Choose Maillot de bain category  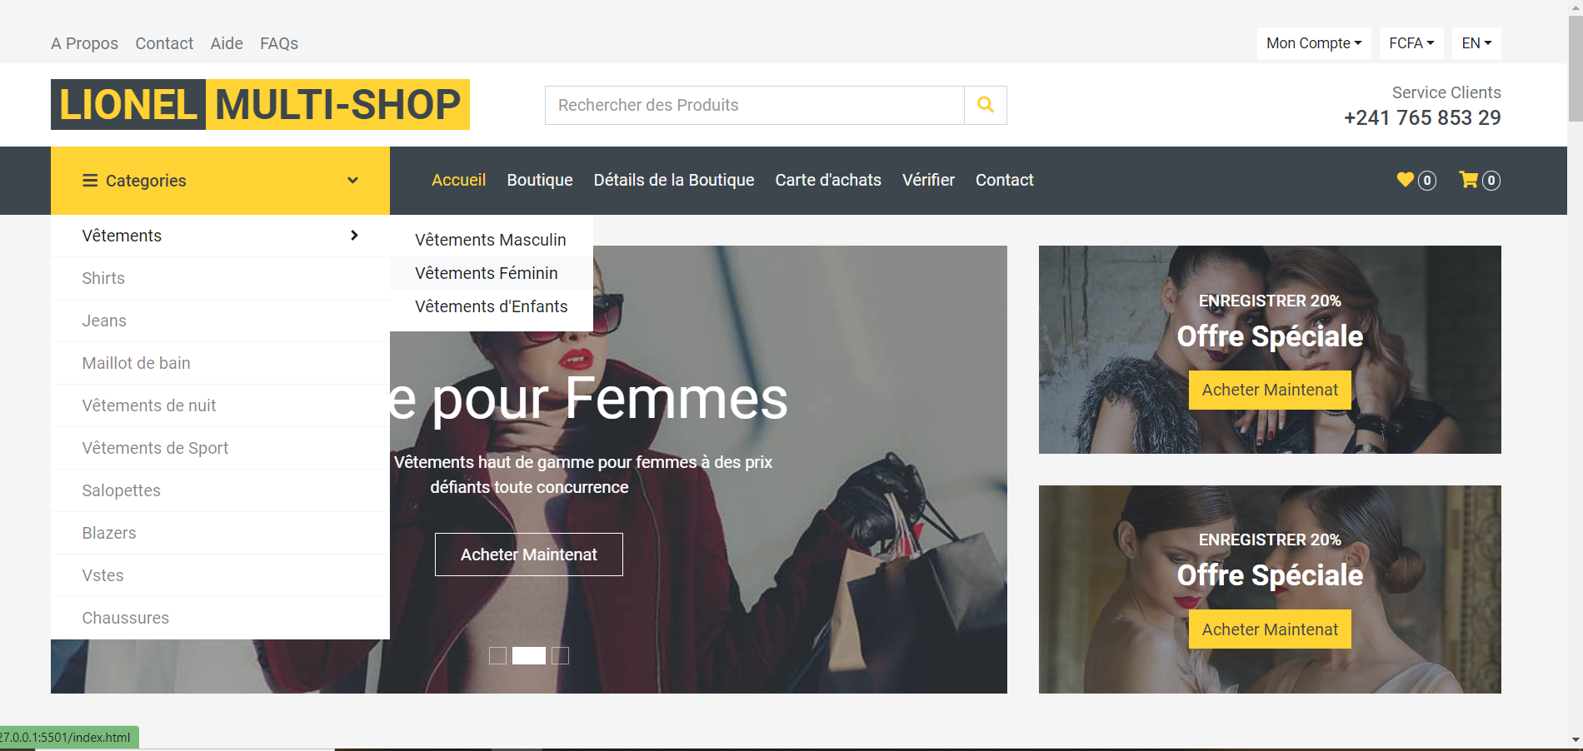[x=137, y=363]
